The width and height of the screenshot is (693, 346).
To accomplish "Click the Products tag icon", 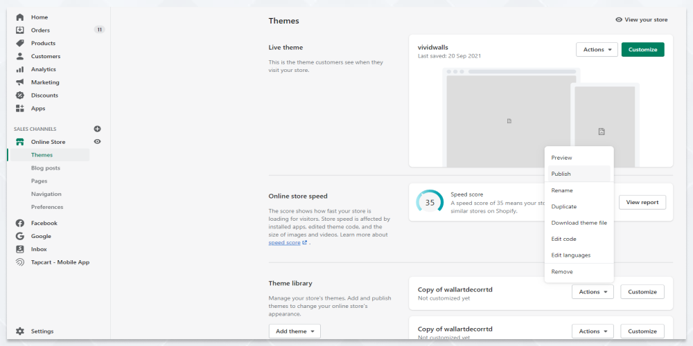I will pyautogui.click(x=20, y=43).
